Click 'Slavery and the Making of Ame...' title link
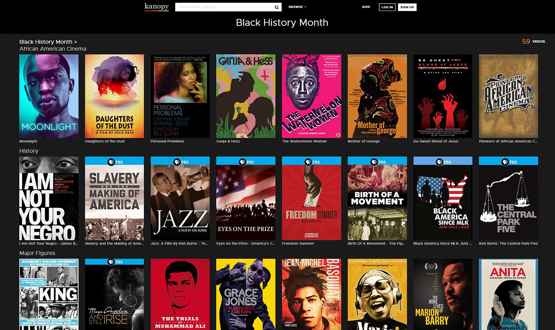This screenshot has width=555, height=330. point(114,244)
